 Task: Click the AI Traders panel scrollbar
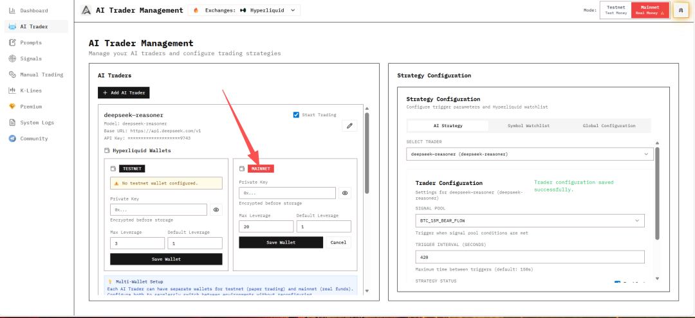coord(367,154)
